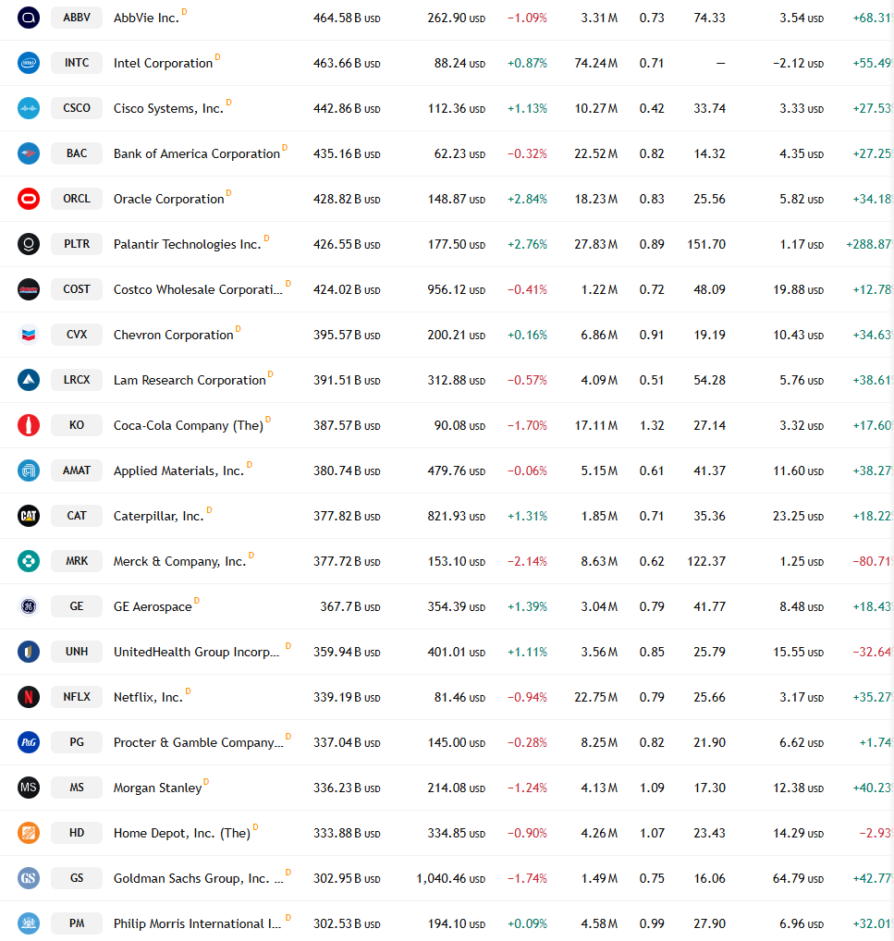Click Bank of America volume 22.52 M

click(x=595, y=153)
